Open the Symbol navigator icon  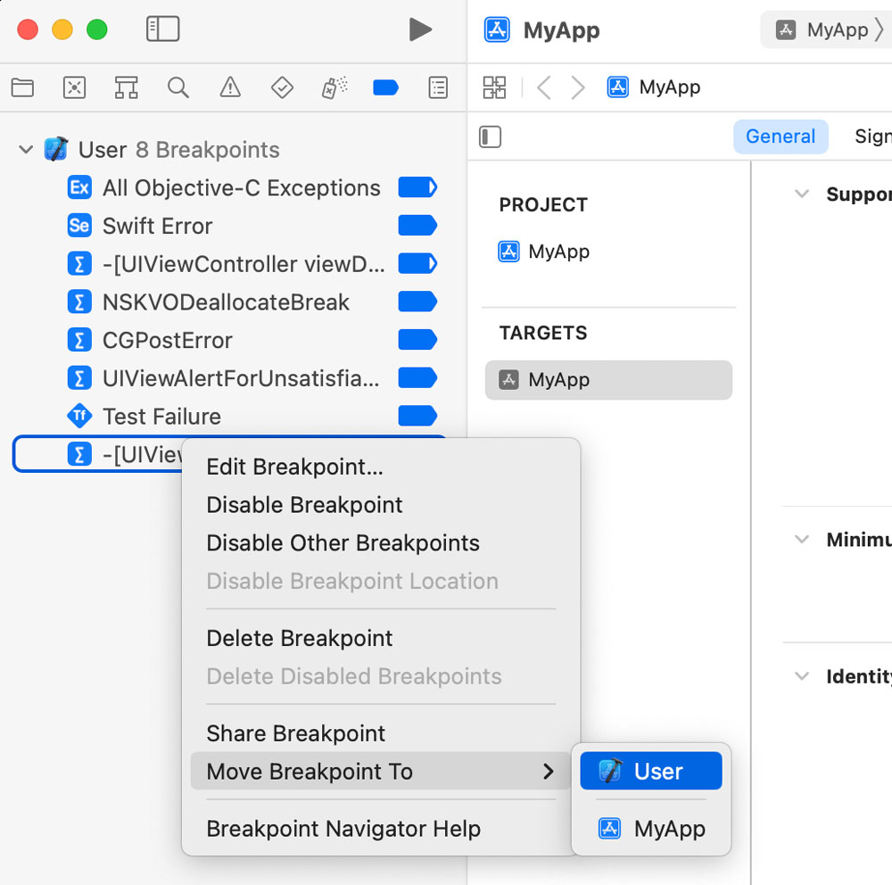click(127, 87)
